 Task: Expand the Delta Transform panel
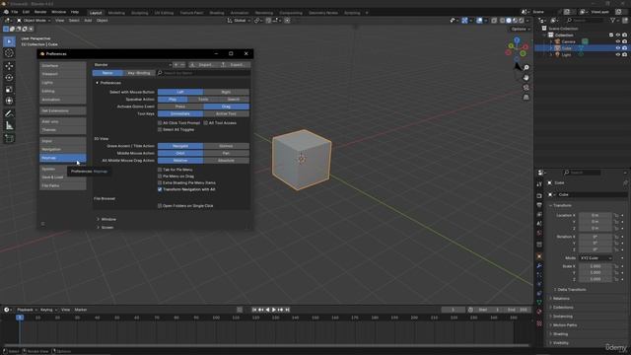572,290
